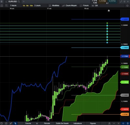The height and width of the screenshot is (125, 130).
Task: Click the reset chart refresh icon
Action: pos(2,123)
